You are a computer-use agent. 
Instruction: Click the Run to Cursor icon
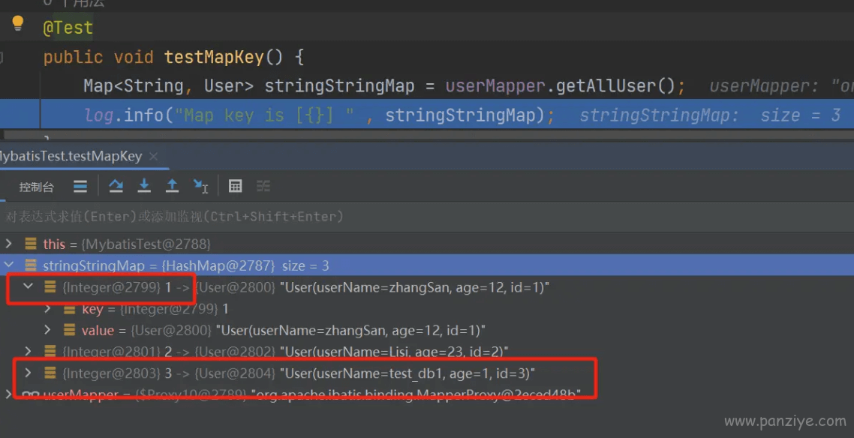[x=200, y=187]
